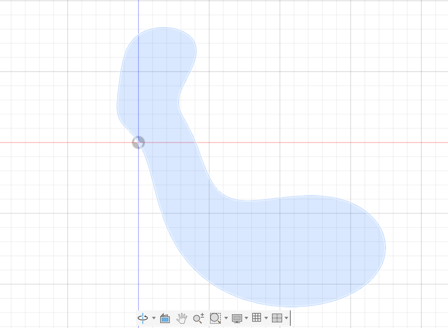The image size is (448, 328).
Task: Click the origin point handle
Action: click(138, 142)
